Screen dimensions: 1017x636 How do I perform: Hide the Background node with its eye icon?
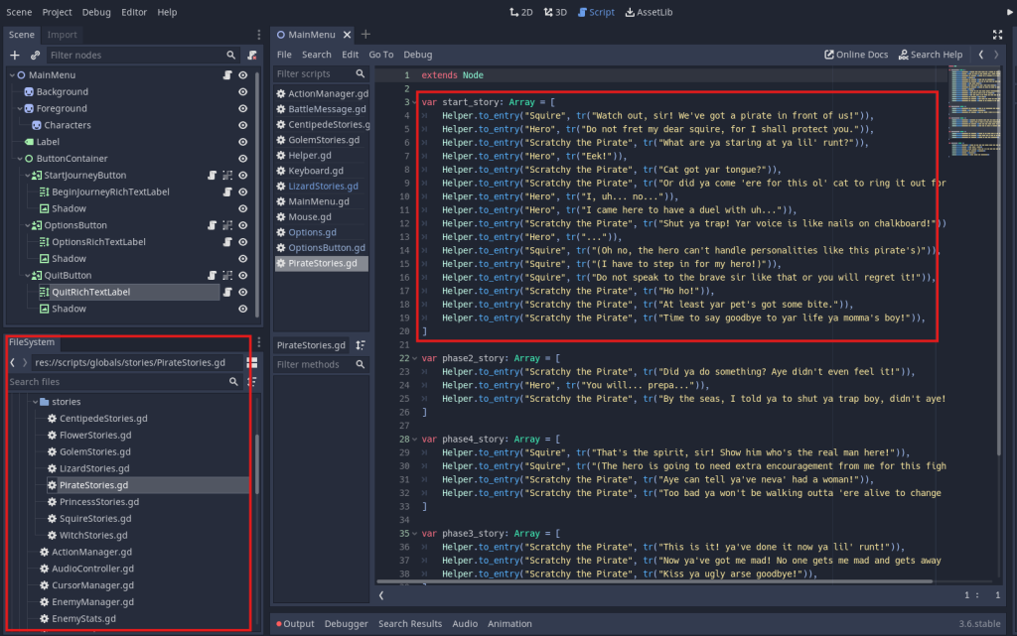point(242,92)
